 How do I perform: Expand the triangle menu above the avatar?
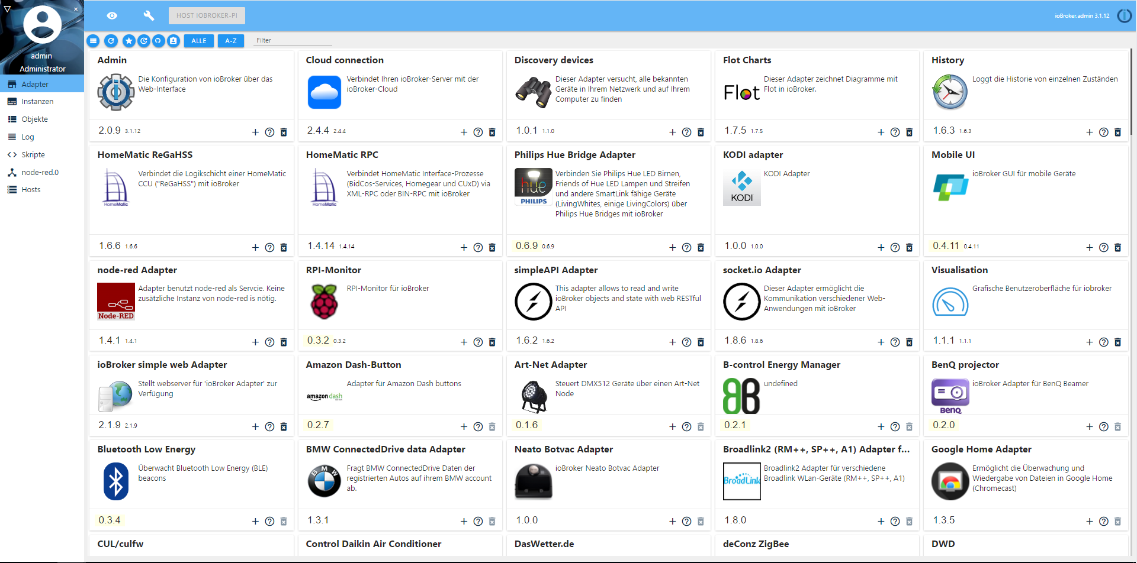[7, 9]
